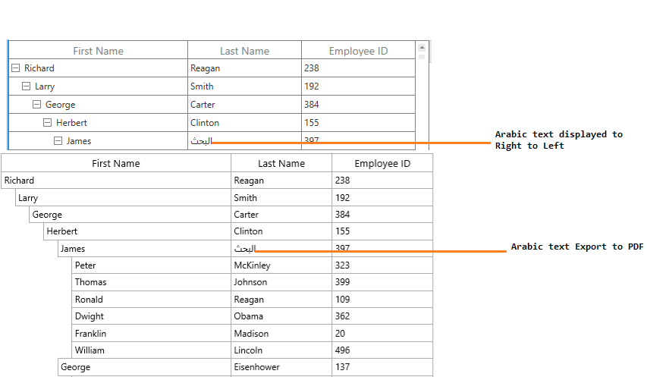Click Peter in PDF table

(x=152, y=265)
